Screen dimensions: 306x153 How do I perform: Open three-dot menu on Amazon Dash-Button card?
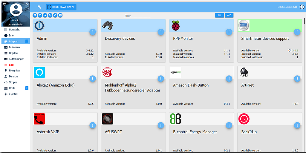229,79
